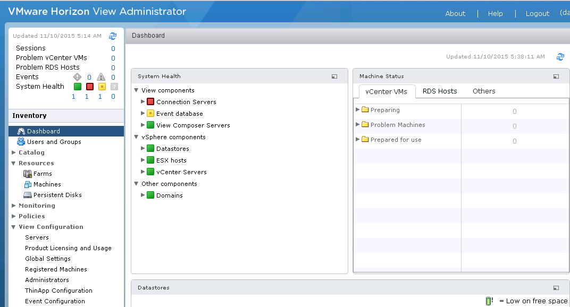Expand the Connection Servers node
Image resolution: width=570 pixels, height=307 pixels.
(143, 102)
